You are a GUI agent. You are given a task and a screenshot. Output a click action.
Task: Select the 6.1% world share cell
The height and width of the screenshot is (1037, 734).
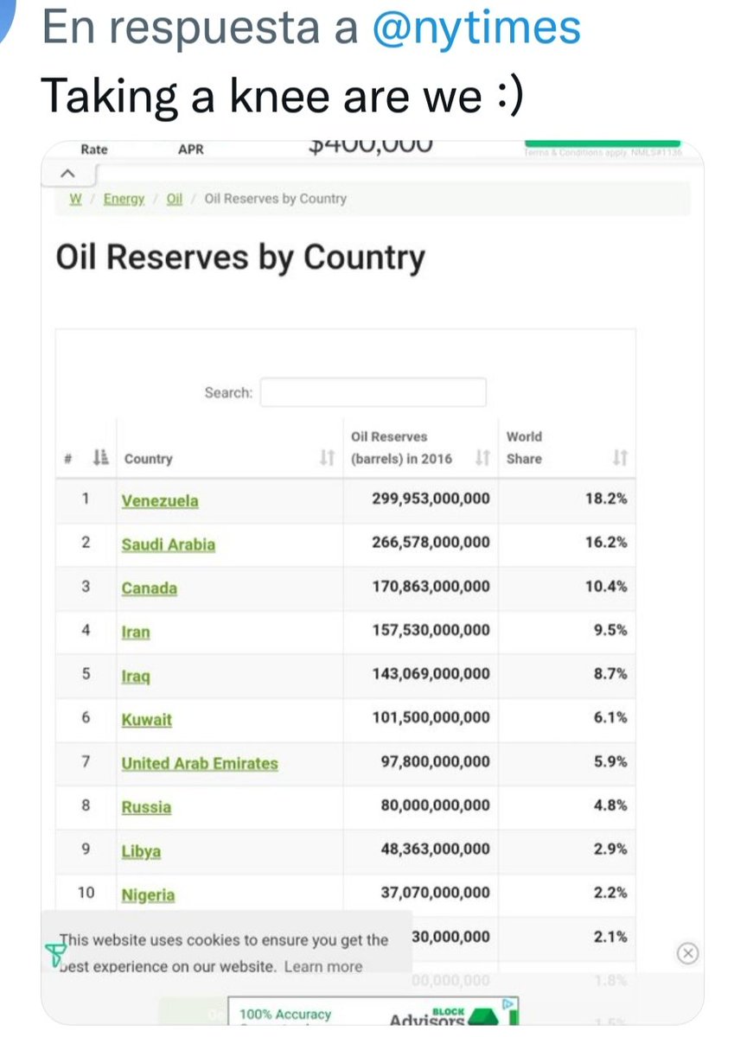(610, 717)
